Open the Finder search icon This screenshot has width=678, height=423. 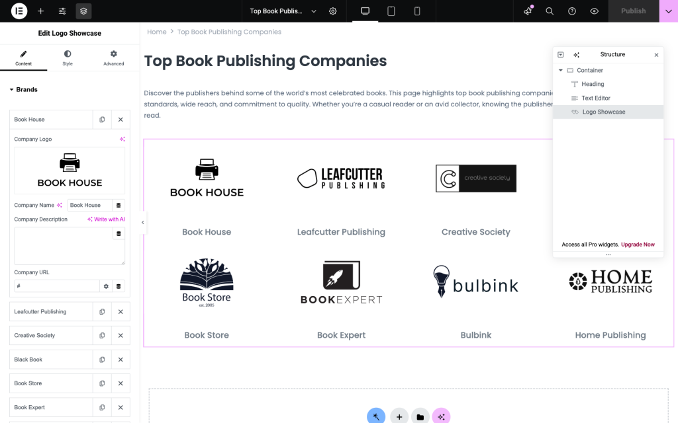pos(550,11)
